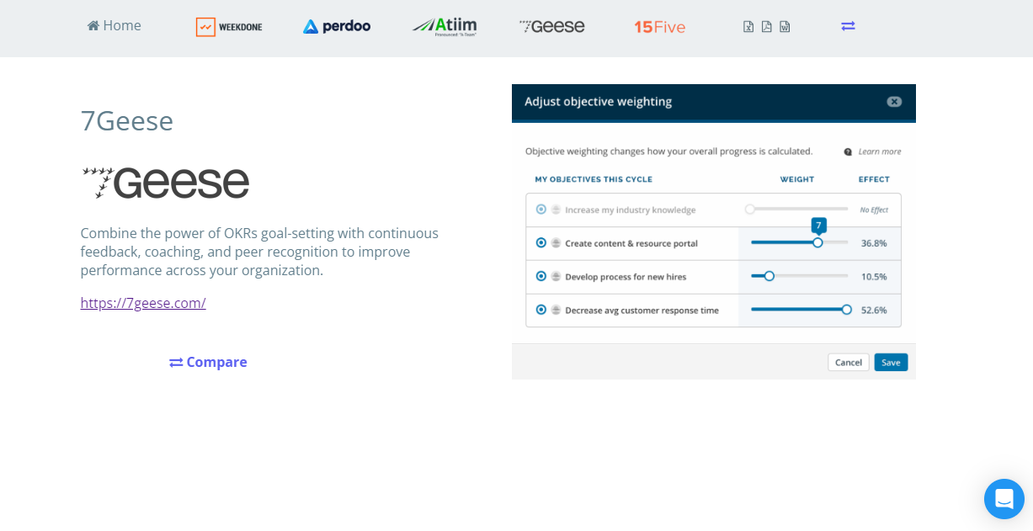Image resolution: width=1033 pixels, height=531 pixels.
Task: Click the compare arrows icon in navbar
Action: [x=848, y=26]
